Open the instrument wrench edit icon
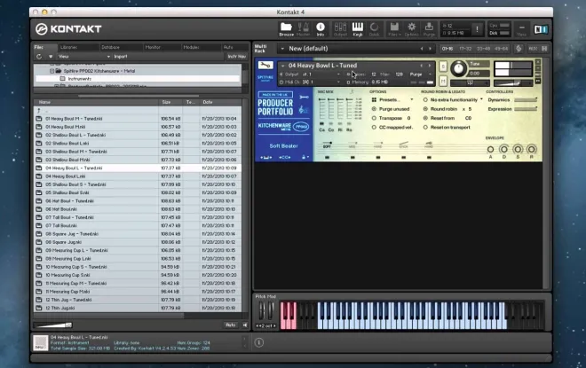This screenshot has width=586, height=368. pyautogui.click(x=265, y=66)
